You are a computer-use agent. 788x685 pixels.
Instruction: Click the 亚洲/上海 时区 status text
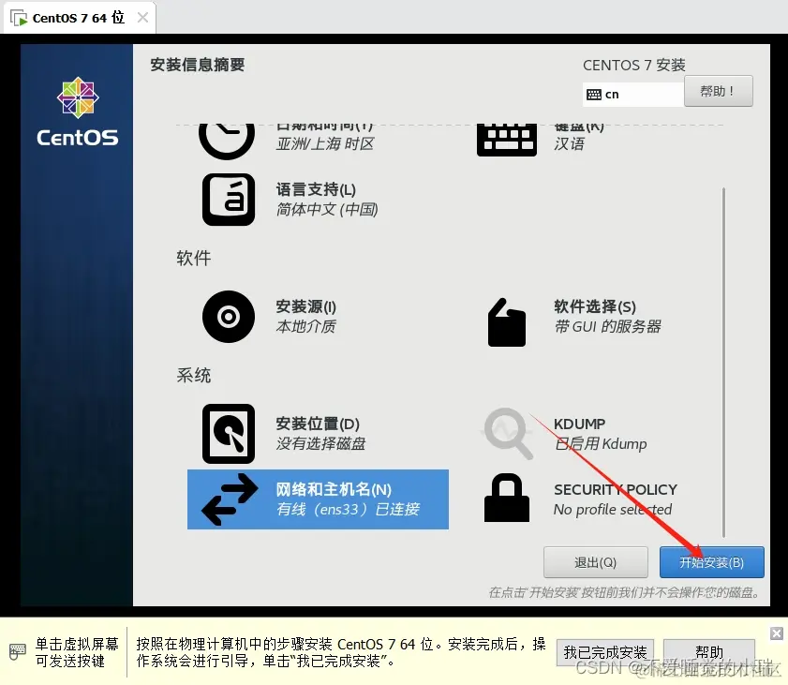click(x=325, y=144)
